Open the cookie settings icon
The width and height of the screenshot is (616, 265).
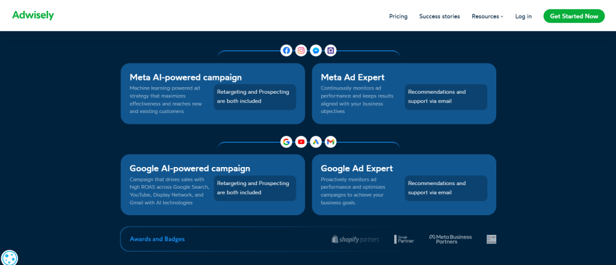(x=10, y=258)
